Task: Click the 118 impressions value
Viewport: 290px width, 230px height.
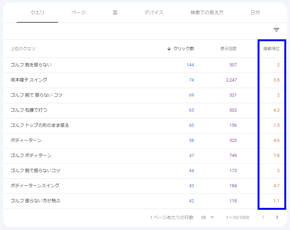Action: pyautogui.click(x=233, y=201)
